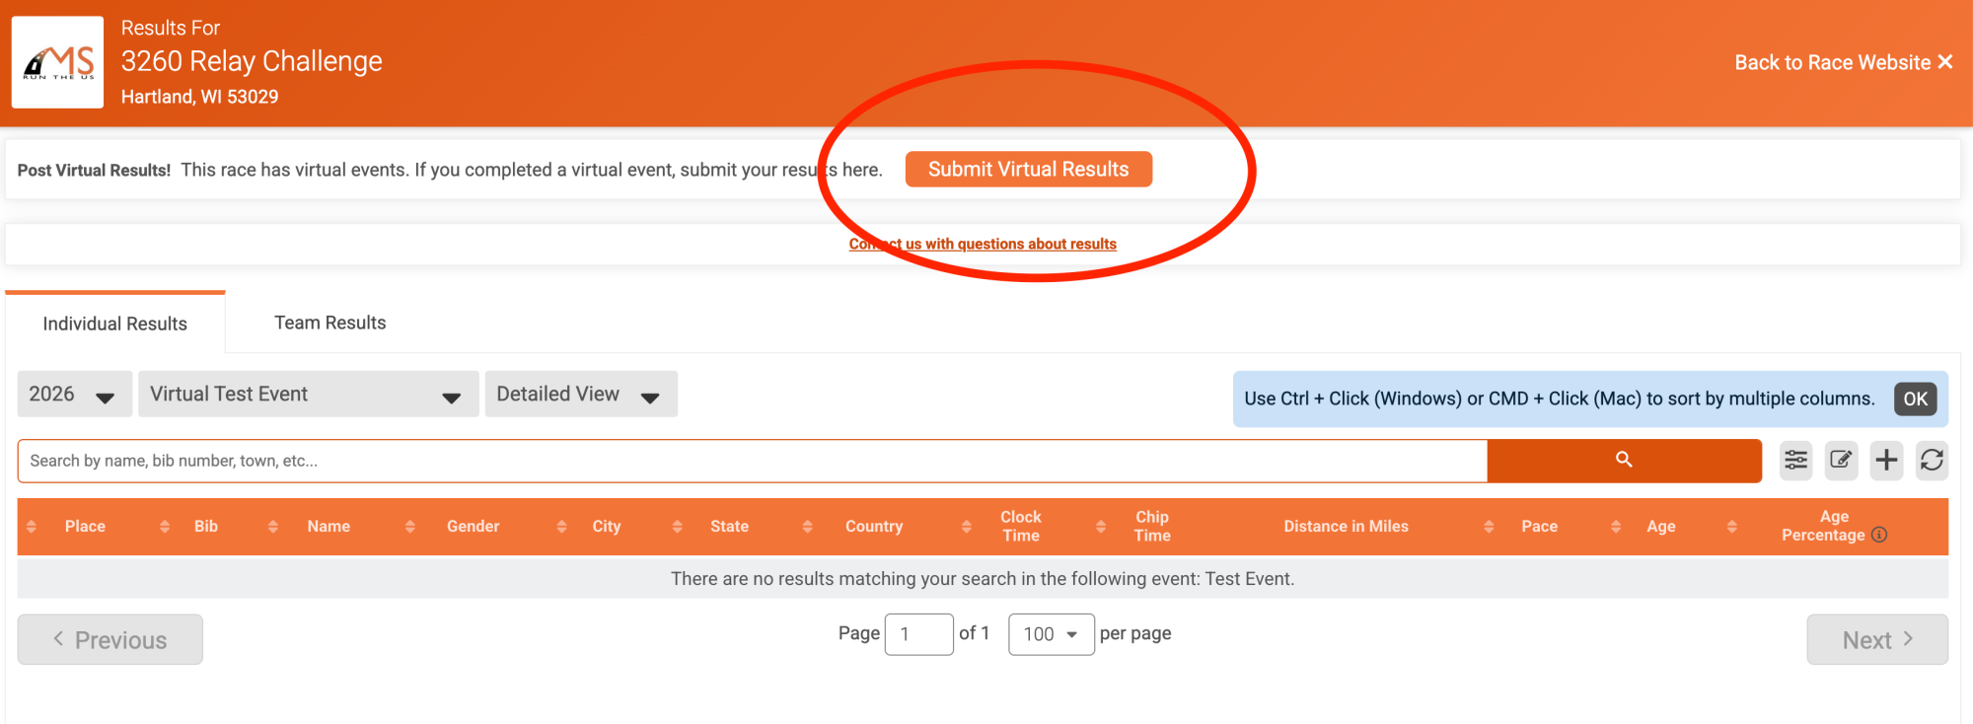Select the Individual Results tab
The image size is (1973, 724).
tap(114, 324)
